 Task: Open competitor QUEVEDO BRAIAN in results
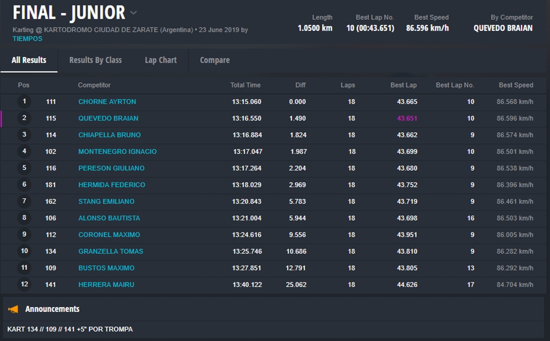point(108,118)
